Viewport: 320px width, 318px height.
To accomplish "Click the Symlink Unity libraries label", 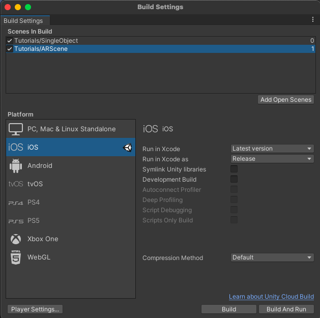I will tap(174, 169).
